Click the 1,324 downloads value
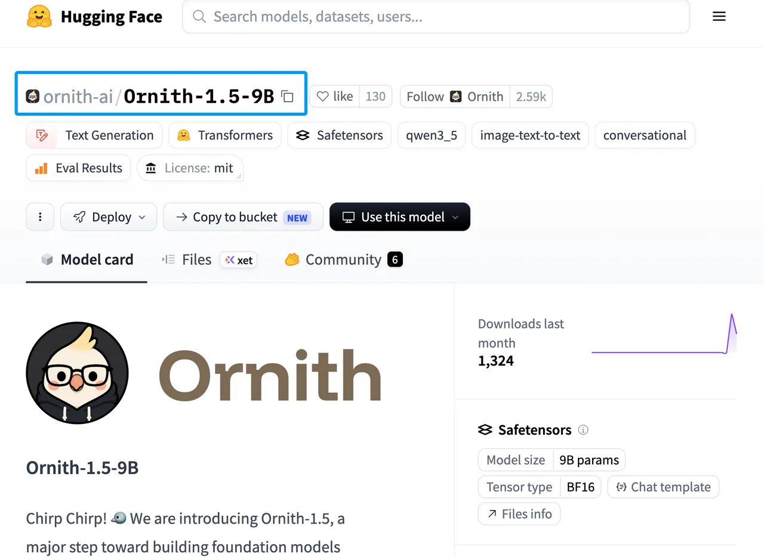This screenshot has height=557, width=764. pos(496,361)
